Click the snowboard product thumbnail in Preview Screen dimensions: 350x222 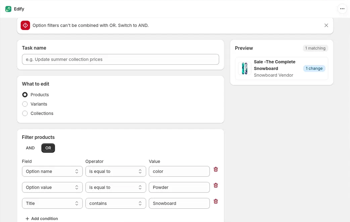(245, 68)
